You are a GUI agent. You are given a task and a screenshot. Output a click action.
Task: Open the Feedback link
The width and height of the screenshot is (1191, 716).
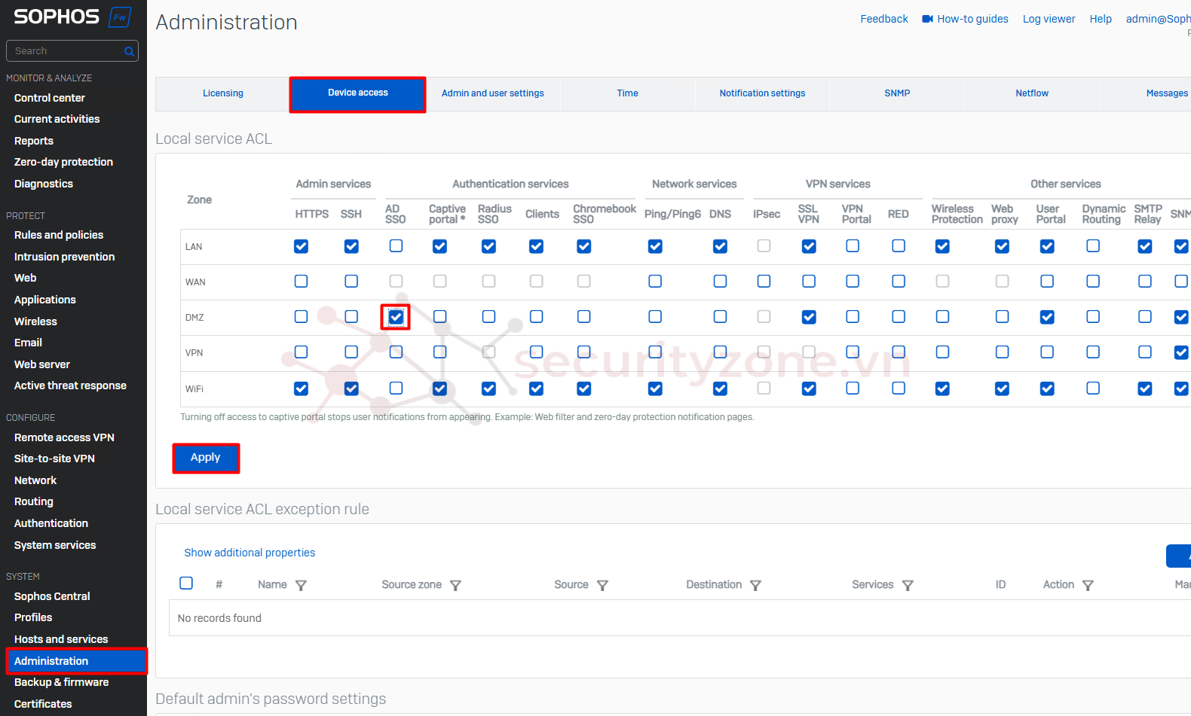(884, 19)
